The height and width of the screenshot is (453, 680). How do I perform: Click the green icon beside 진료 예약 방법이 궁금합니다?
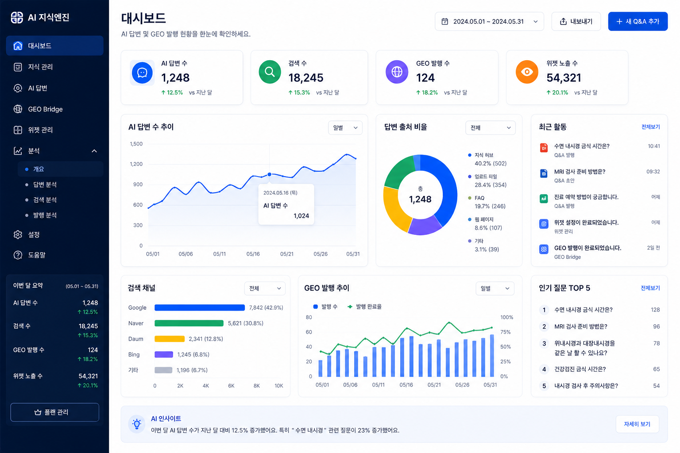(x=544, y=199)
